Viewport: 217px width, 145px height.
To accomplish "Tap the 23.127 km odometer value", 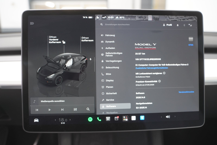I will coord(140,54).
